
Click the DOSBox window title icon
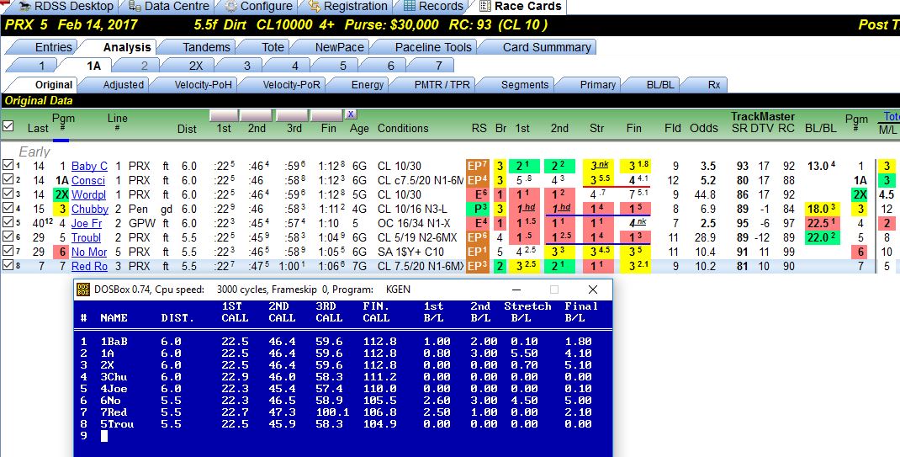pyautogui.click(x=83, y=290)
